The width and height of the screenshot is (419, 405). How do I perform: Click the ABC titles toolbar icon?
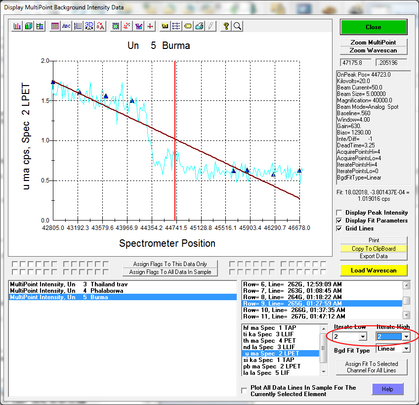tap(66, 26)
